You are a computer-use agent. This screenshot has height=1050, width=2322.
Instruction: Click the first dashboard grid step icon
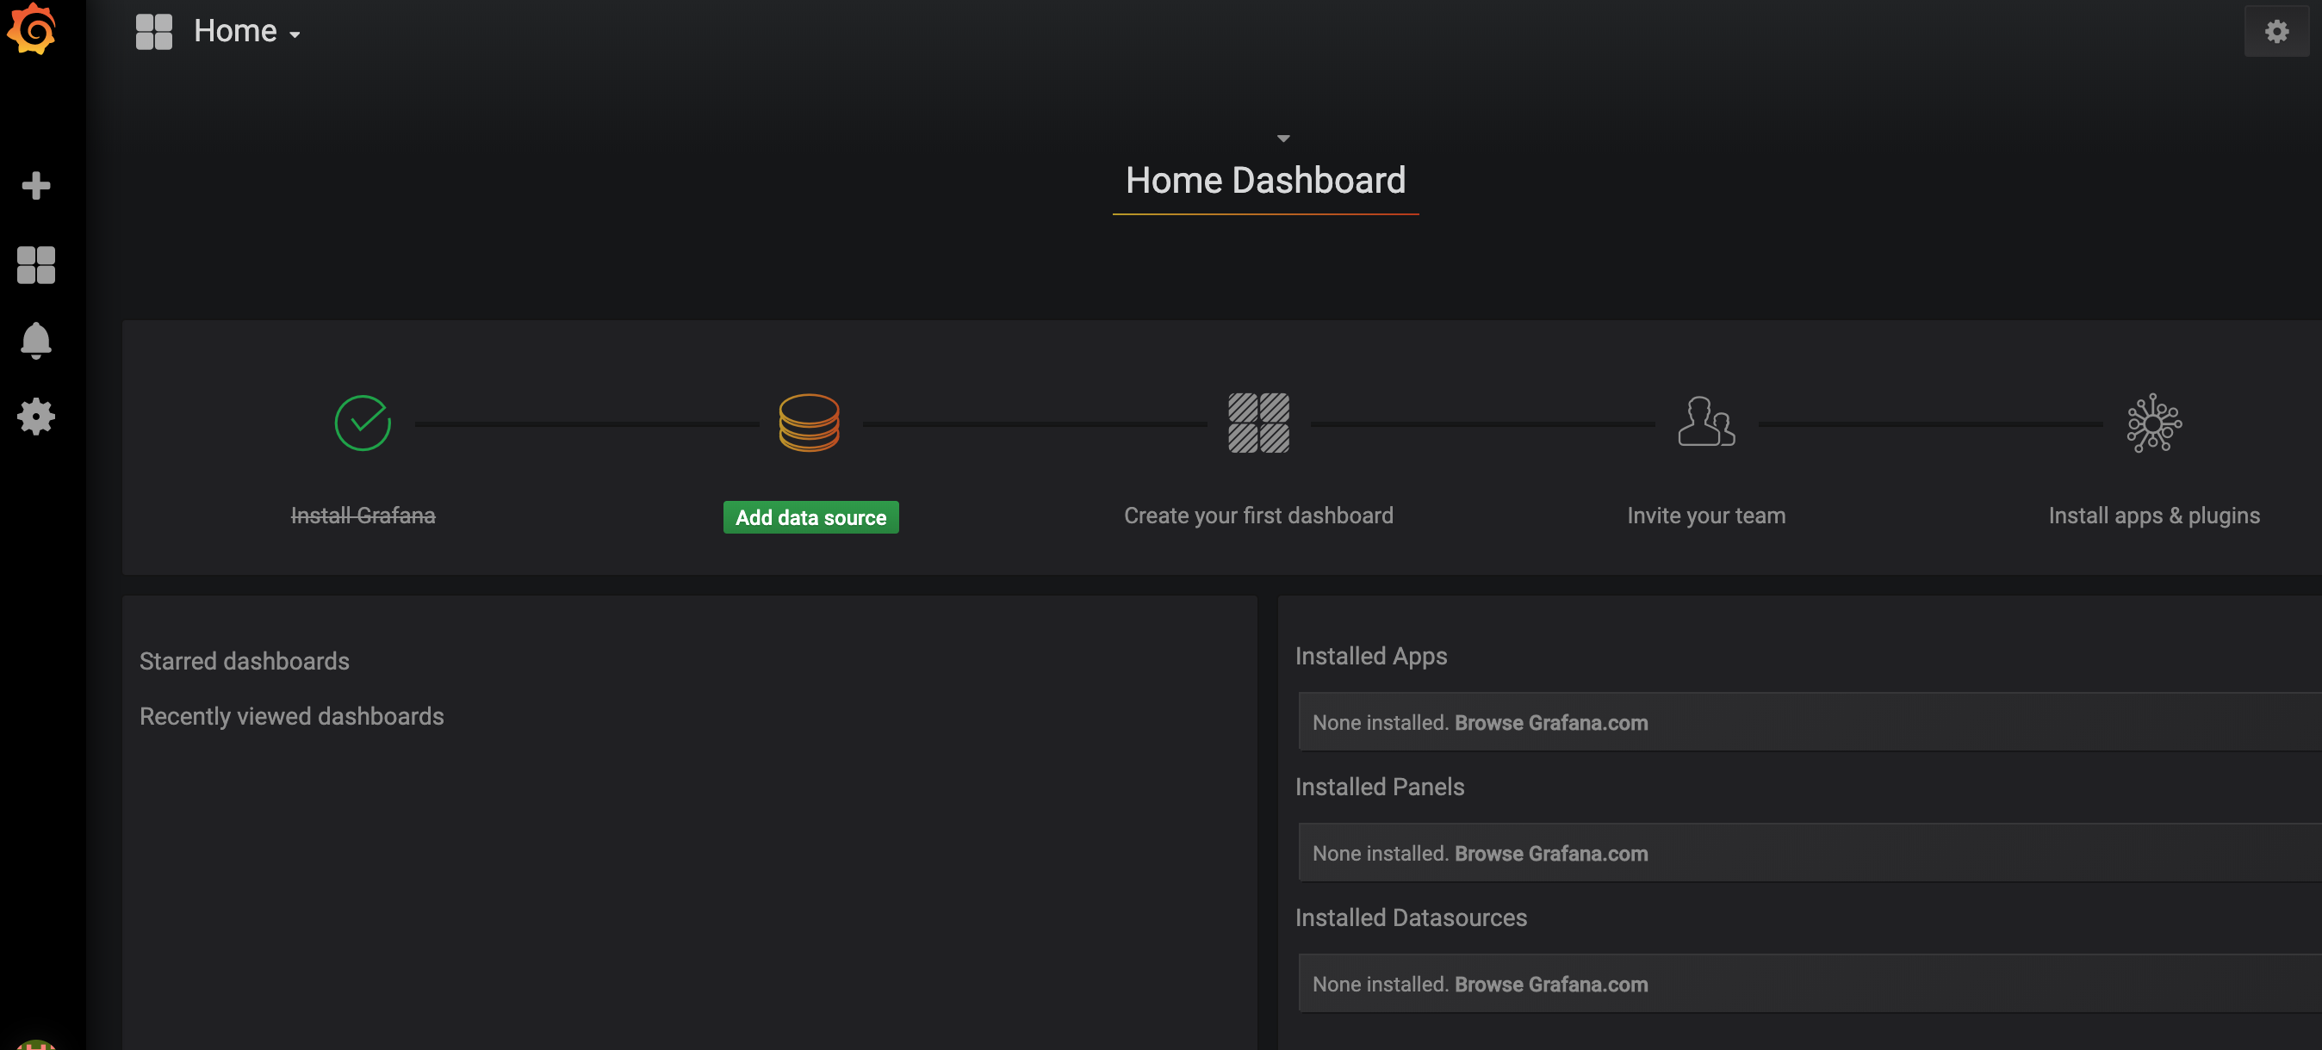1258,423
